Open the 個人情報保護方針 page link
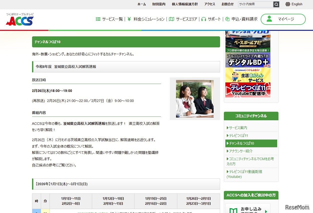The image size is (313, 213). click(185, 4)
